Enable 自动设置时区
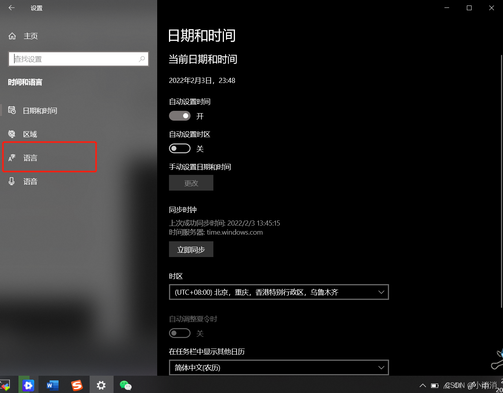The image size is (503, 393). (x=180, y=148)
